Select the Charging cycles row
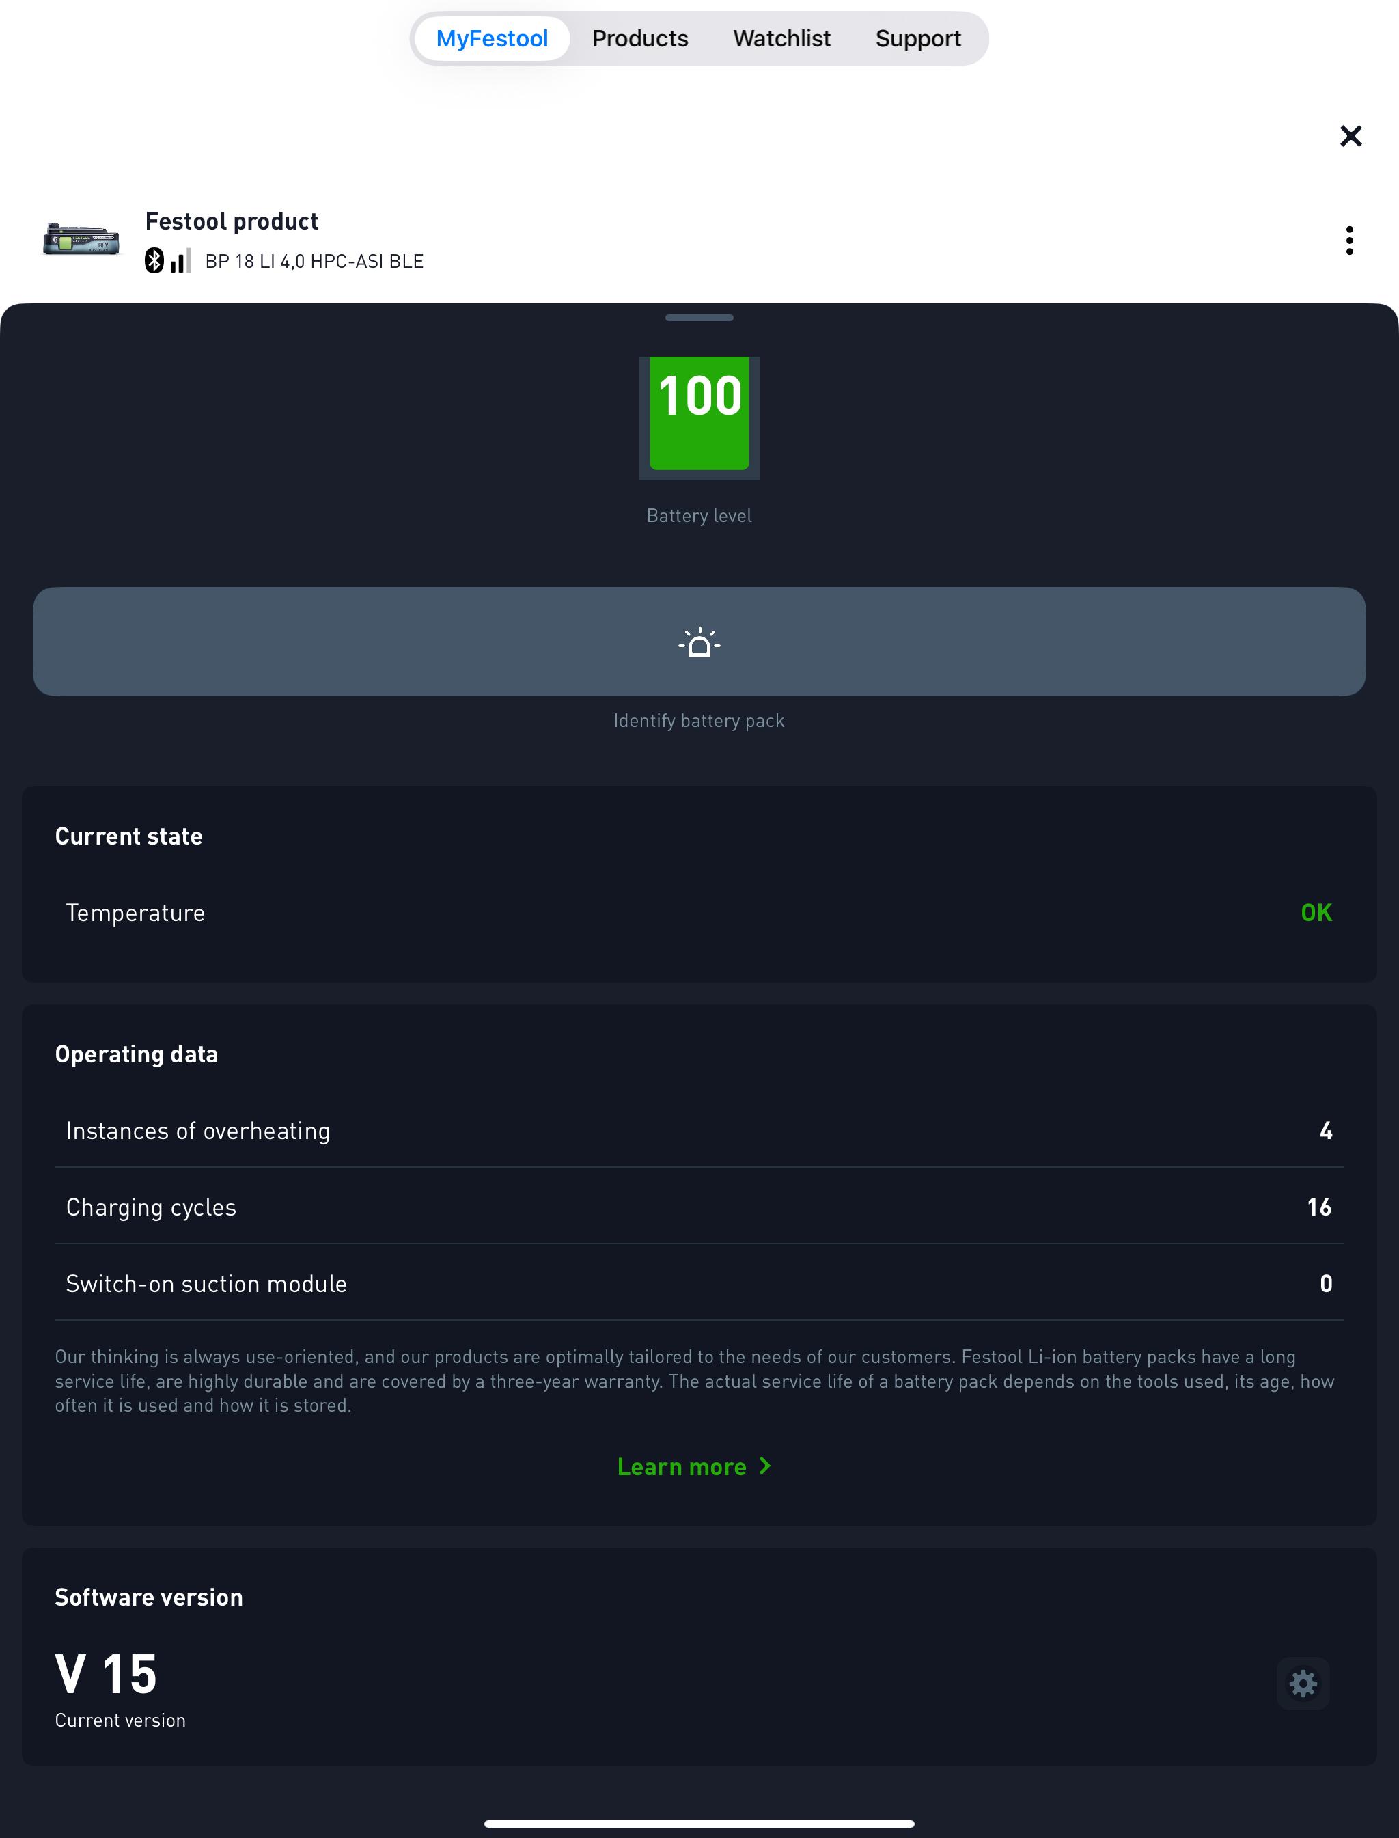Image resolution: width=1399 pixels, height=1838 pixels. 699,1206
